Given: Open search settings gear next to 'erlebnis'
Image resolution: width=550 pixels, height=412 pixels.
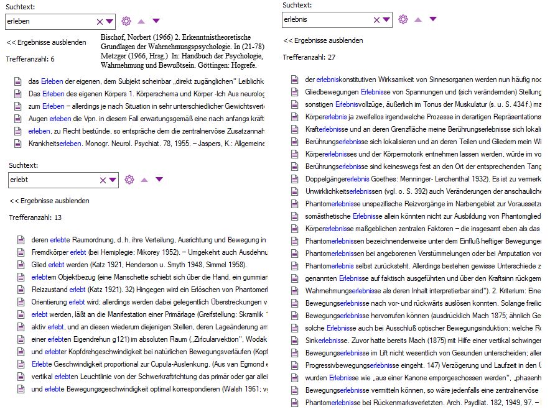Looking at the screenshot, I should click(x=403, y=19).
